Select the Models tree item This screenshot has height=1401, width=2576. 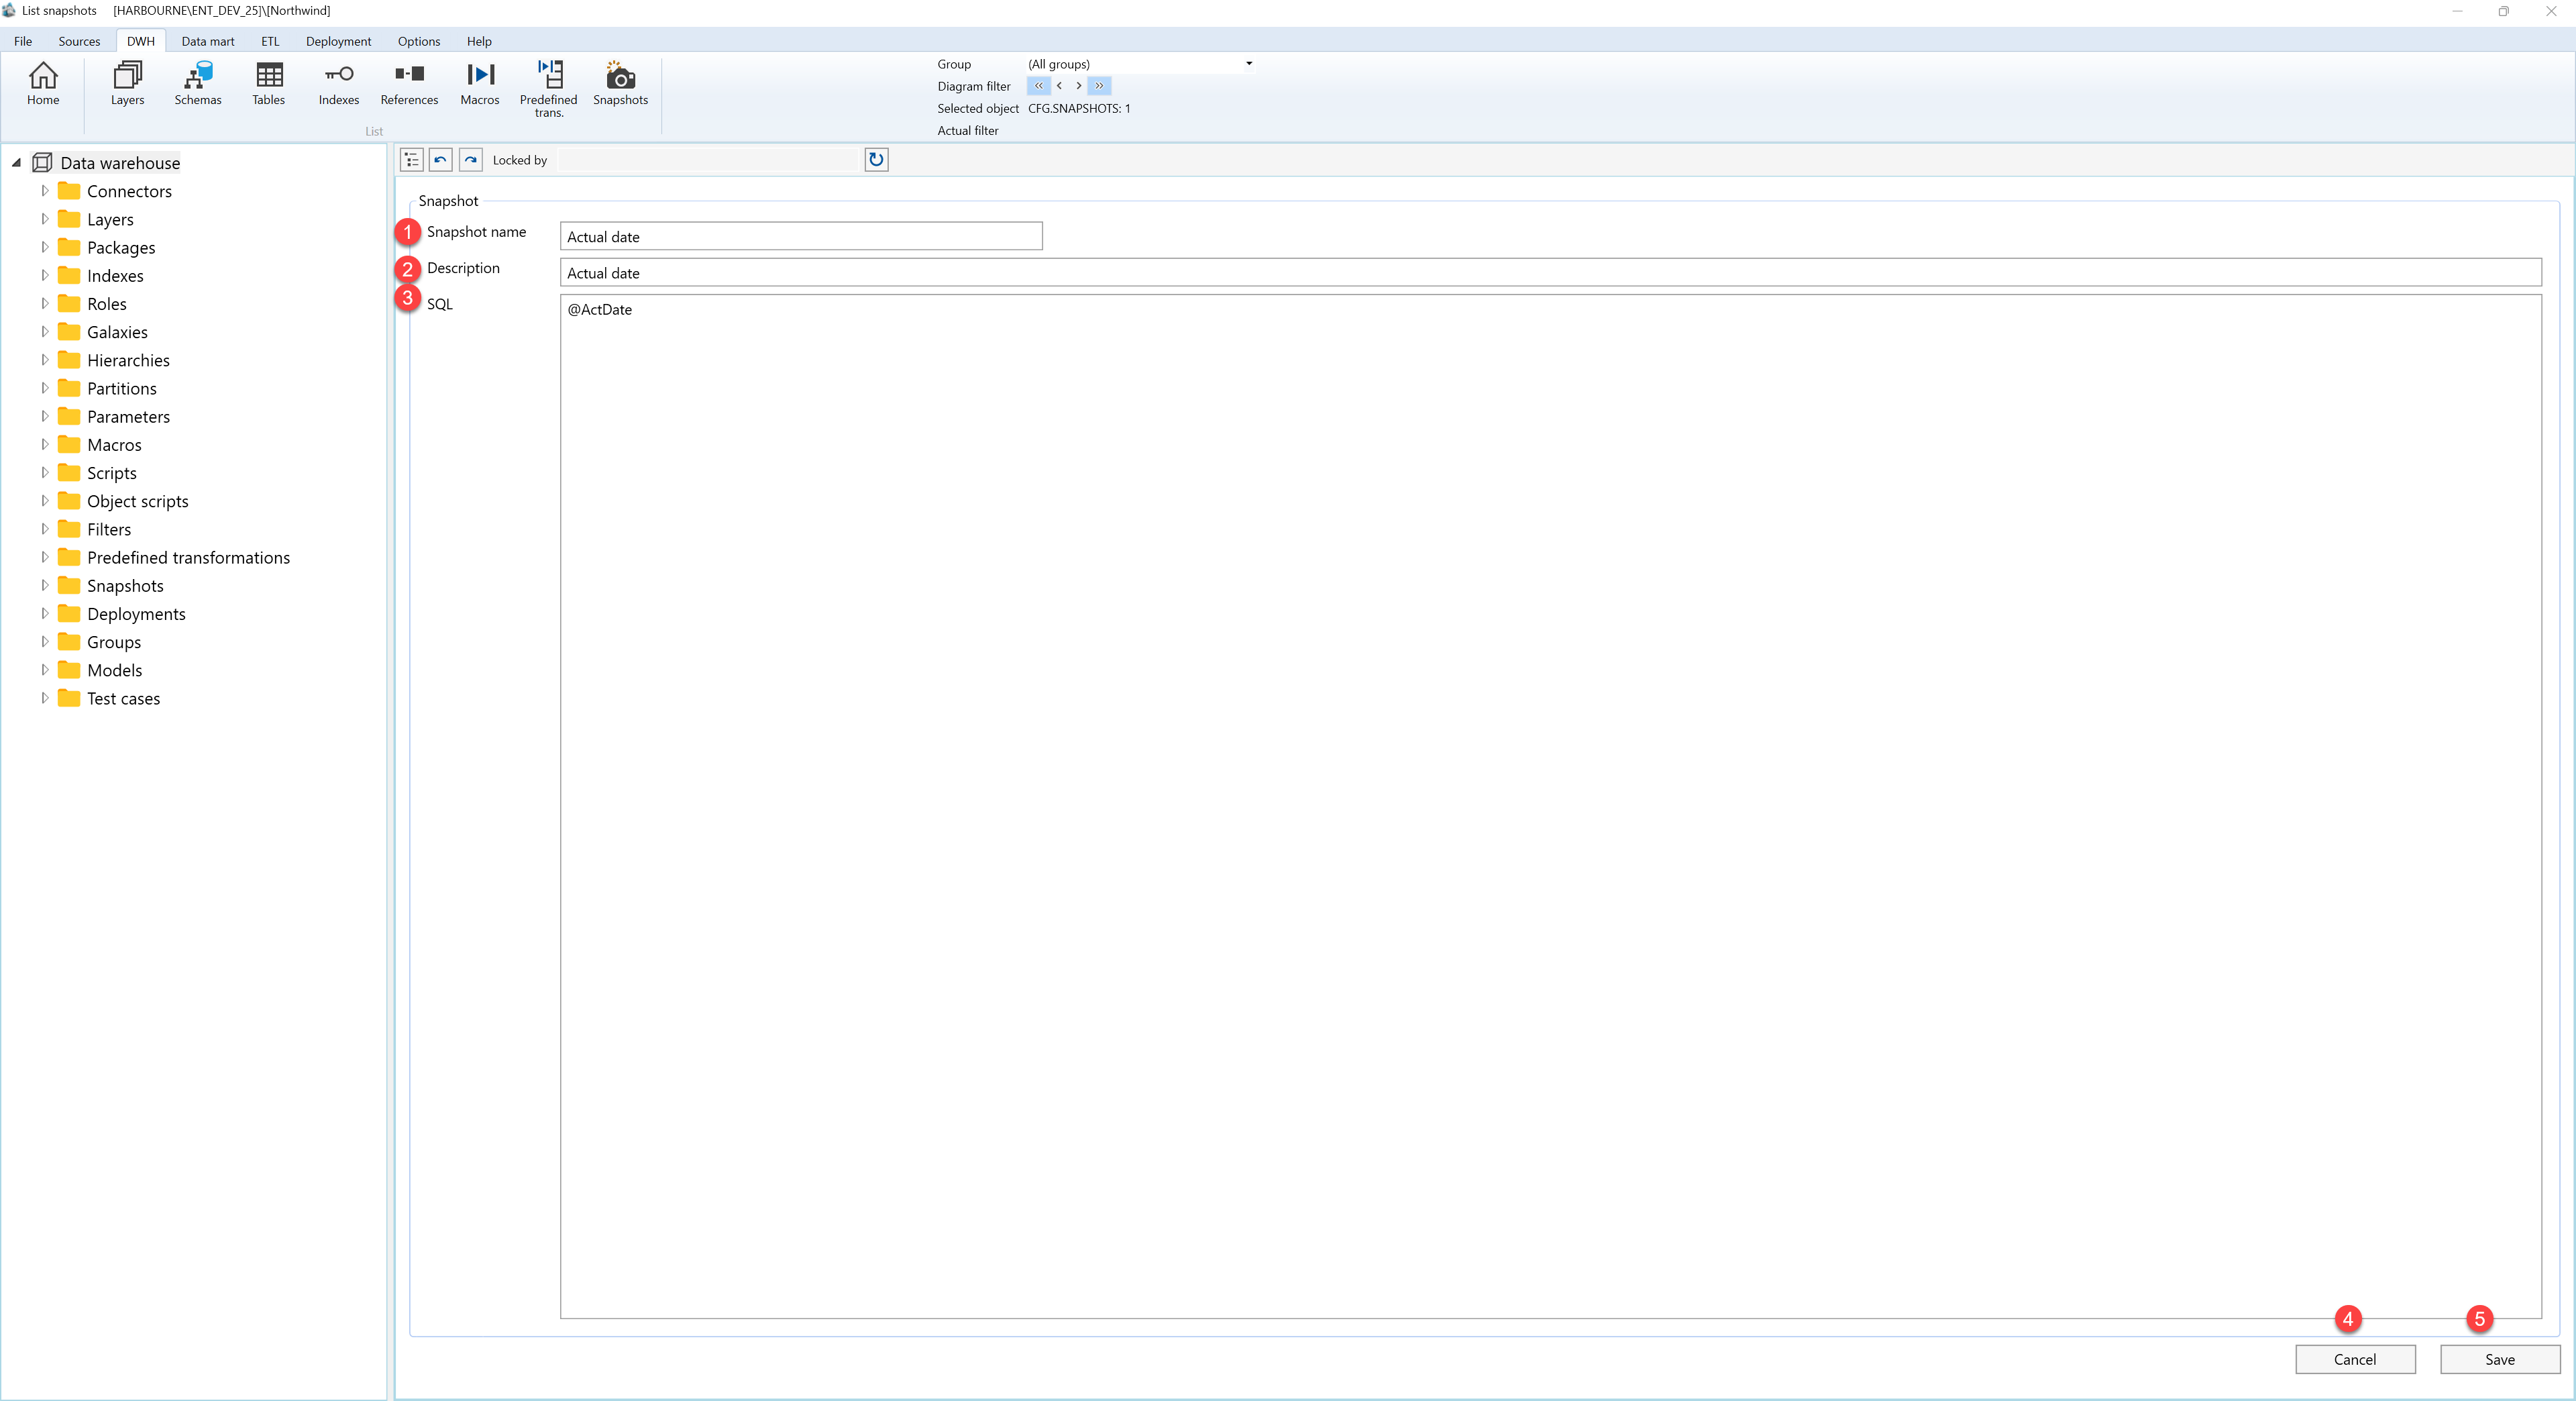point(114,670)
